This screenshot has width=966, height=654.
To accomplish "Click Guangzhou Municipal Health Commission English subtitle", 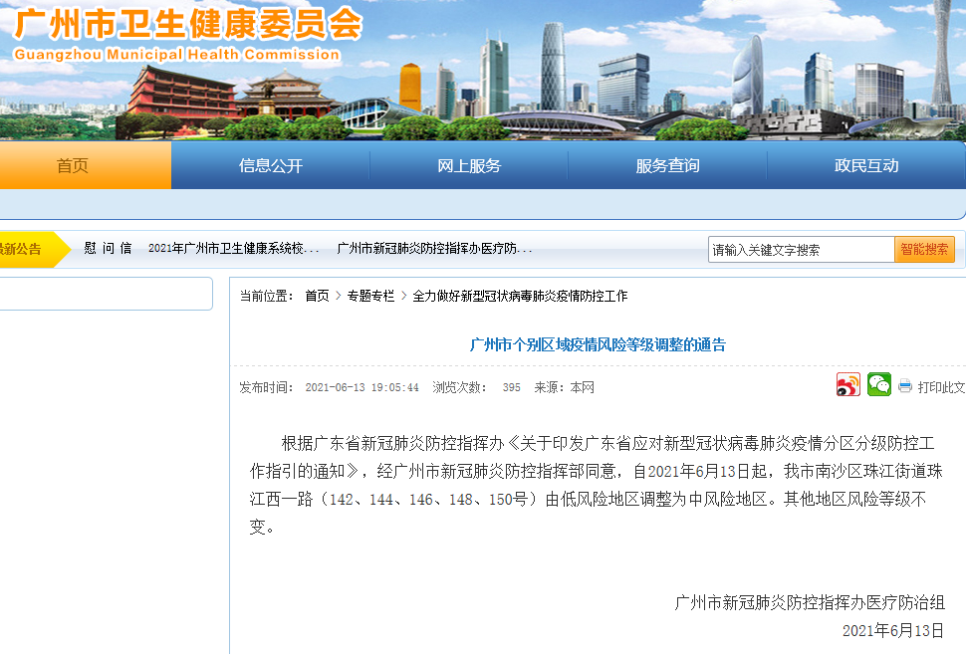I will tap(177, 54).
